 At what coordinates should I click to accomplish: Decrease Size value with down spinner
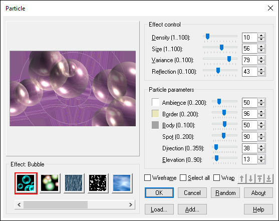point(261,51)
